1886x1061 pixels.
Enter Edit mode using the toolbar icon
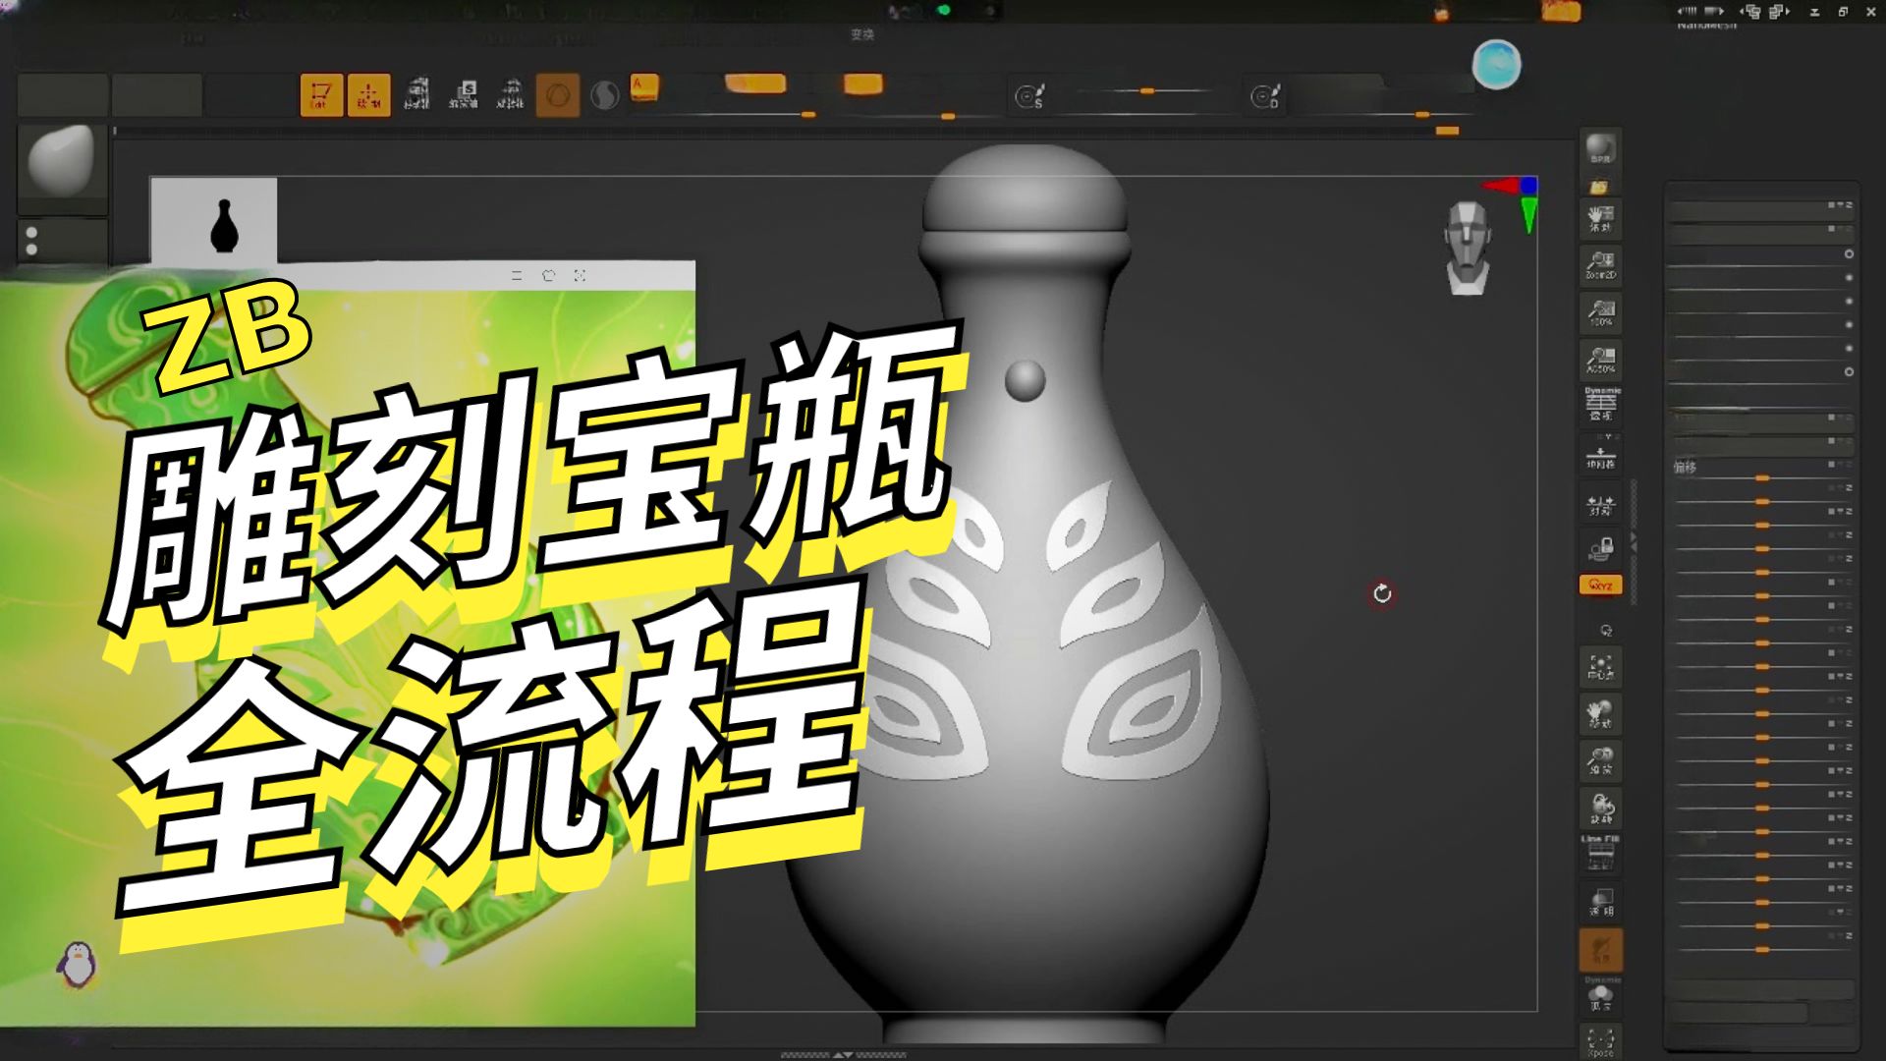tap(321, 93)
